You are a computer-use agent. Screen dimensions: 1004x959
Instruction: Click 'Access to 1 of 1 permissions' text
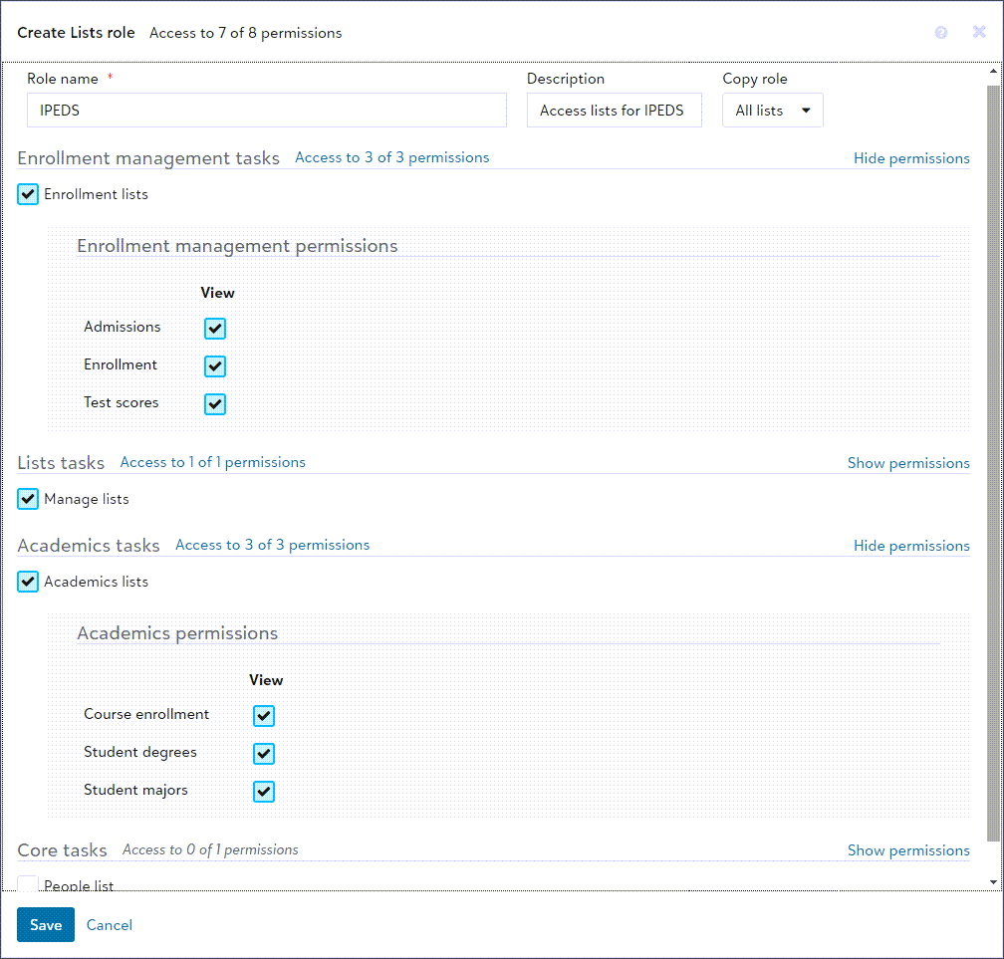(x=212, y=462)
